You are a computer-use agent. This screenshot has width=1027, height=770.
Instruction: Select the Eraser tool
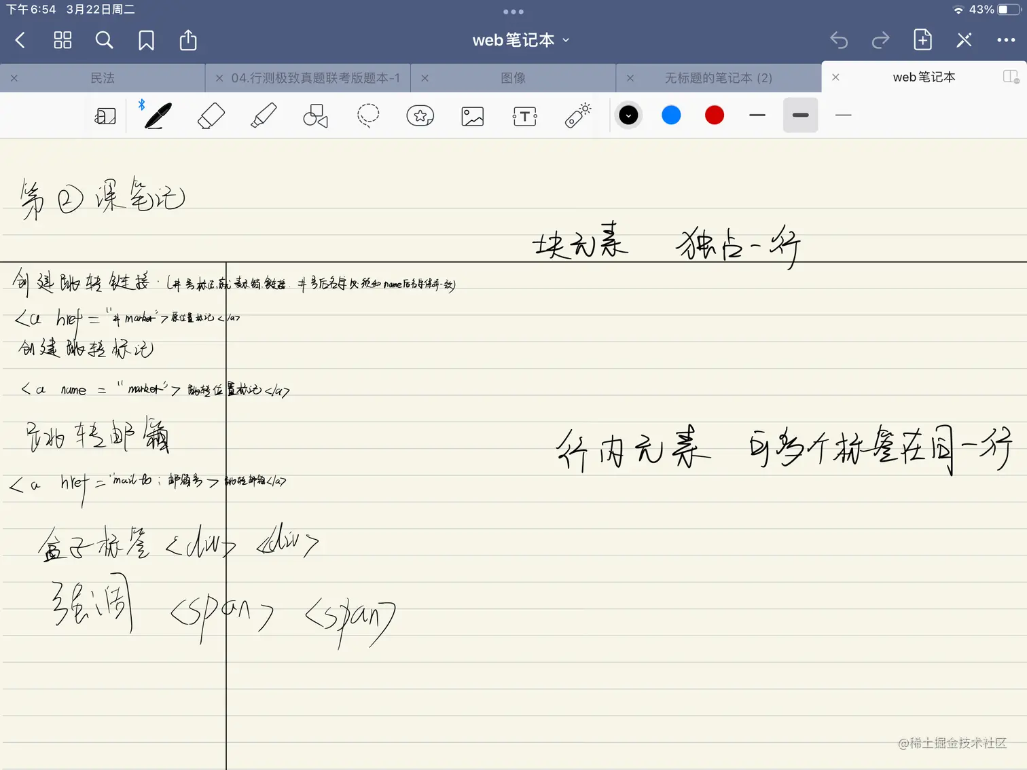211,115
